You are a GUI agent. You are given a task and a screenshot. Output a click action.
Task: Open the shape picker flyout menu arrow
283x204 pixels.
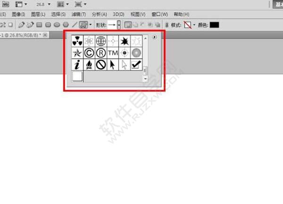(x=154, y=37)
